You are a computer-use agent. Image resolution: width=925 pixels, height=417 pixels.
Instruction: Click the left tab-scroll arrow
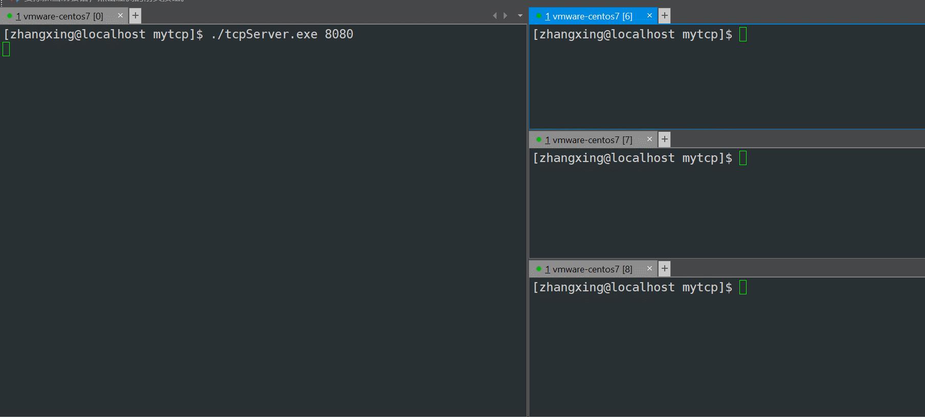[x=494, y=16]
